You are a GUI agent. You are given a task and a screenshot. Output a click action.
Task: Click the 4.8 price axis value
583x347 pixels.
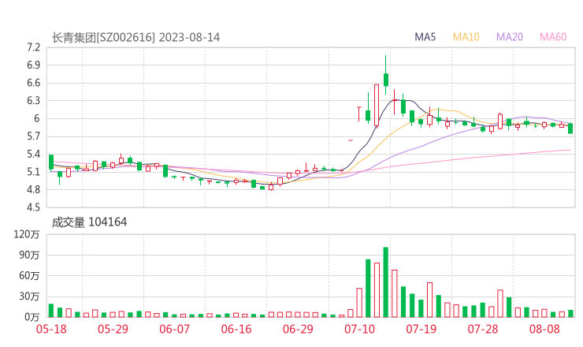(x=33, y=189)
